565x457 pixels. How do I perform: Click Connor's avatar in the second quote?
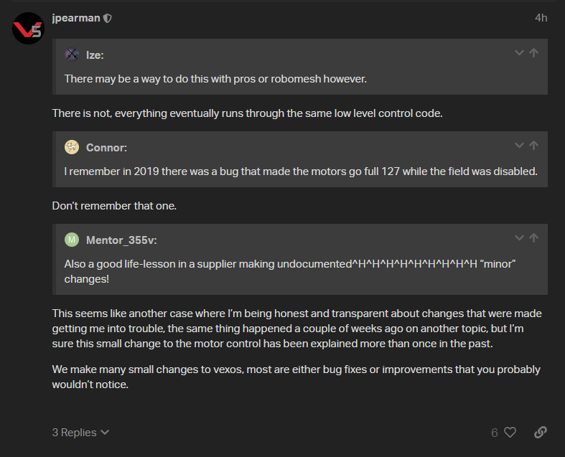pos(71,148)
